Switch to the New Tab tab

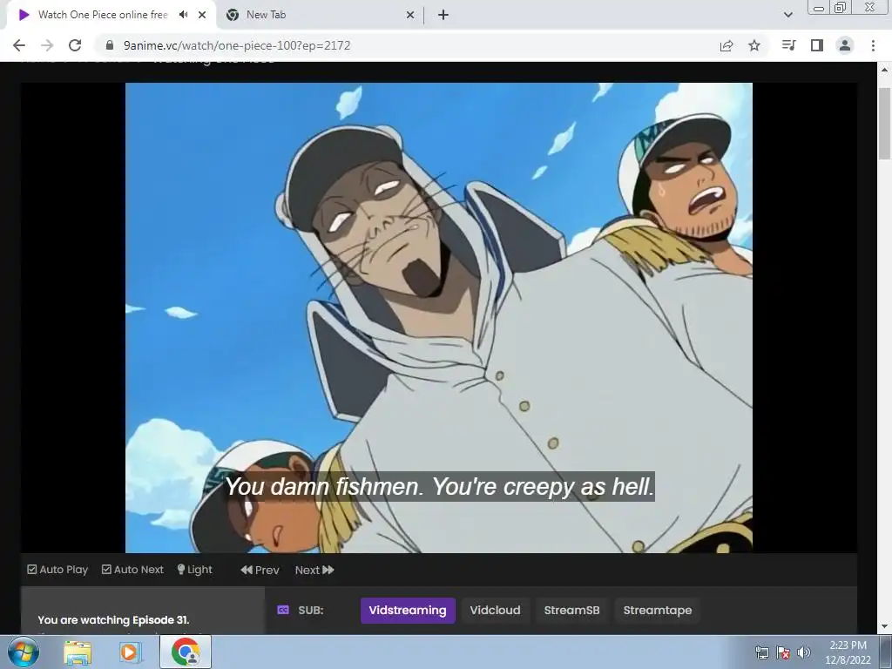(x=320, y=15)
